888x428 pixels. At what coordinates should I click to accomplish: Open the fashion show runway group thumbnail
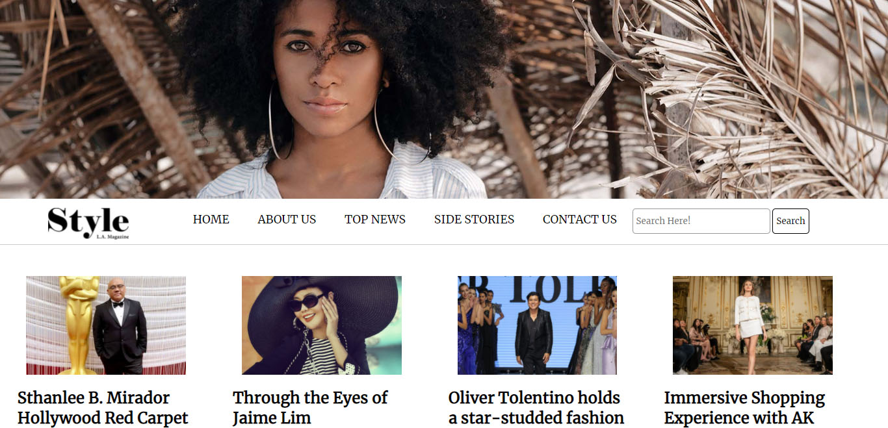click(x=537, y=325)
